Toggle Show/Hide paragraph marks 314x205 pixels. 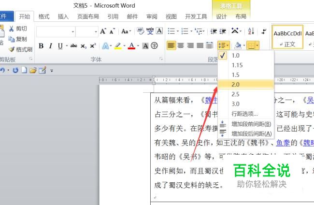click(x=264, y=31)
